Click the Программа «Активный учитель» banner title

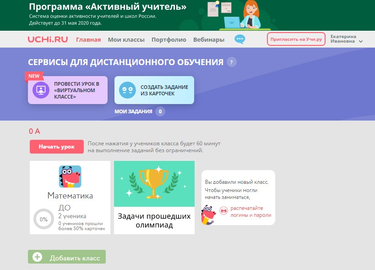pos(108,7)
